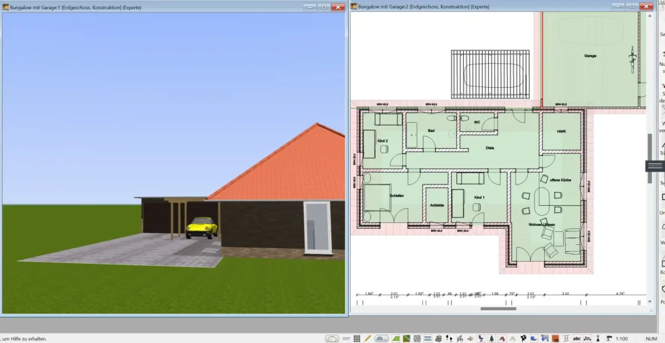
Task: Toggle the tree/plants visibility icon
Action: [x=492, y=338]
